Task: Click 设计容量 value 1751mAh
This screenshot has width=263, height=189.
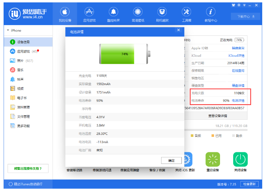Action: tap(103, 92)
